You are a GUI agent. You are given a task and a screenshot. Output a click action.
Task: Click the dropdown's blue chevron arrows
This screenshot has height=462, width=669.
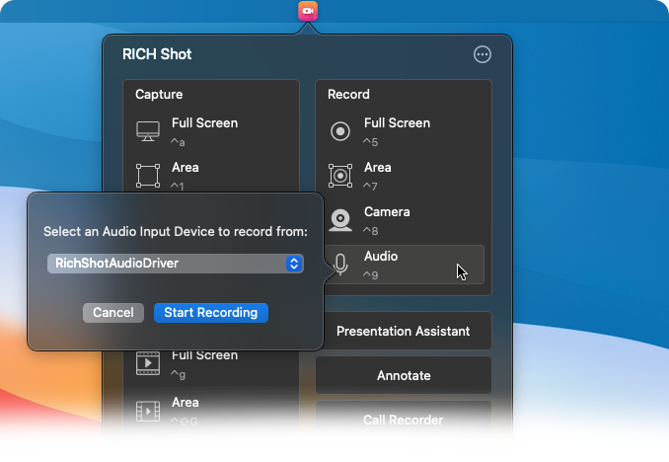click(294, 264)
